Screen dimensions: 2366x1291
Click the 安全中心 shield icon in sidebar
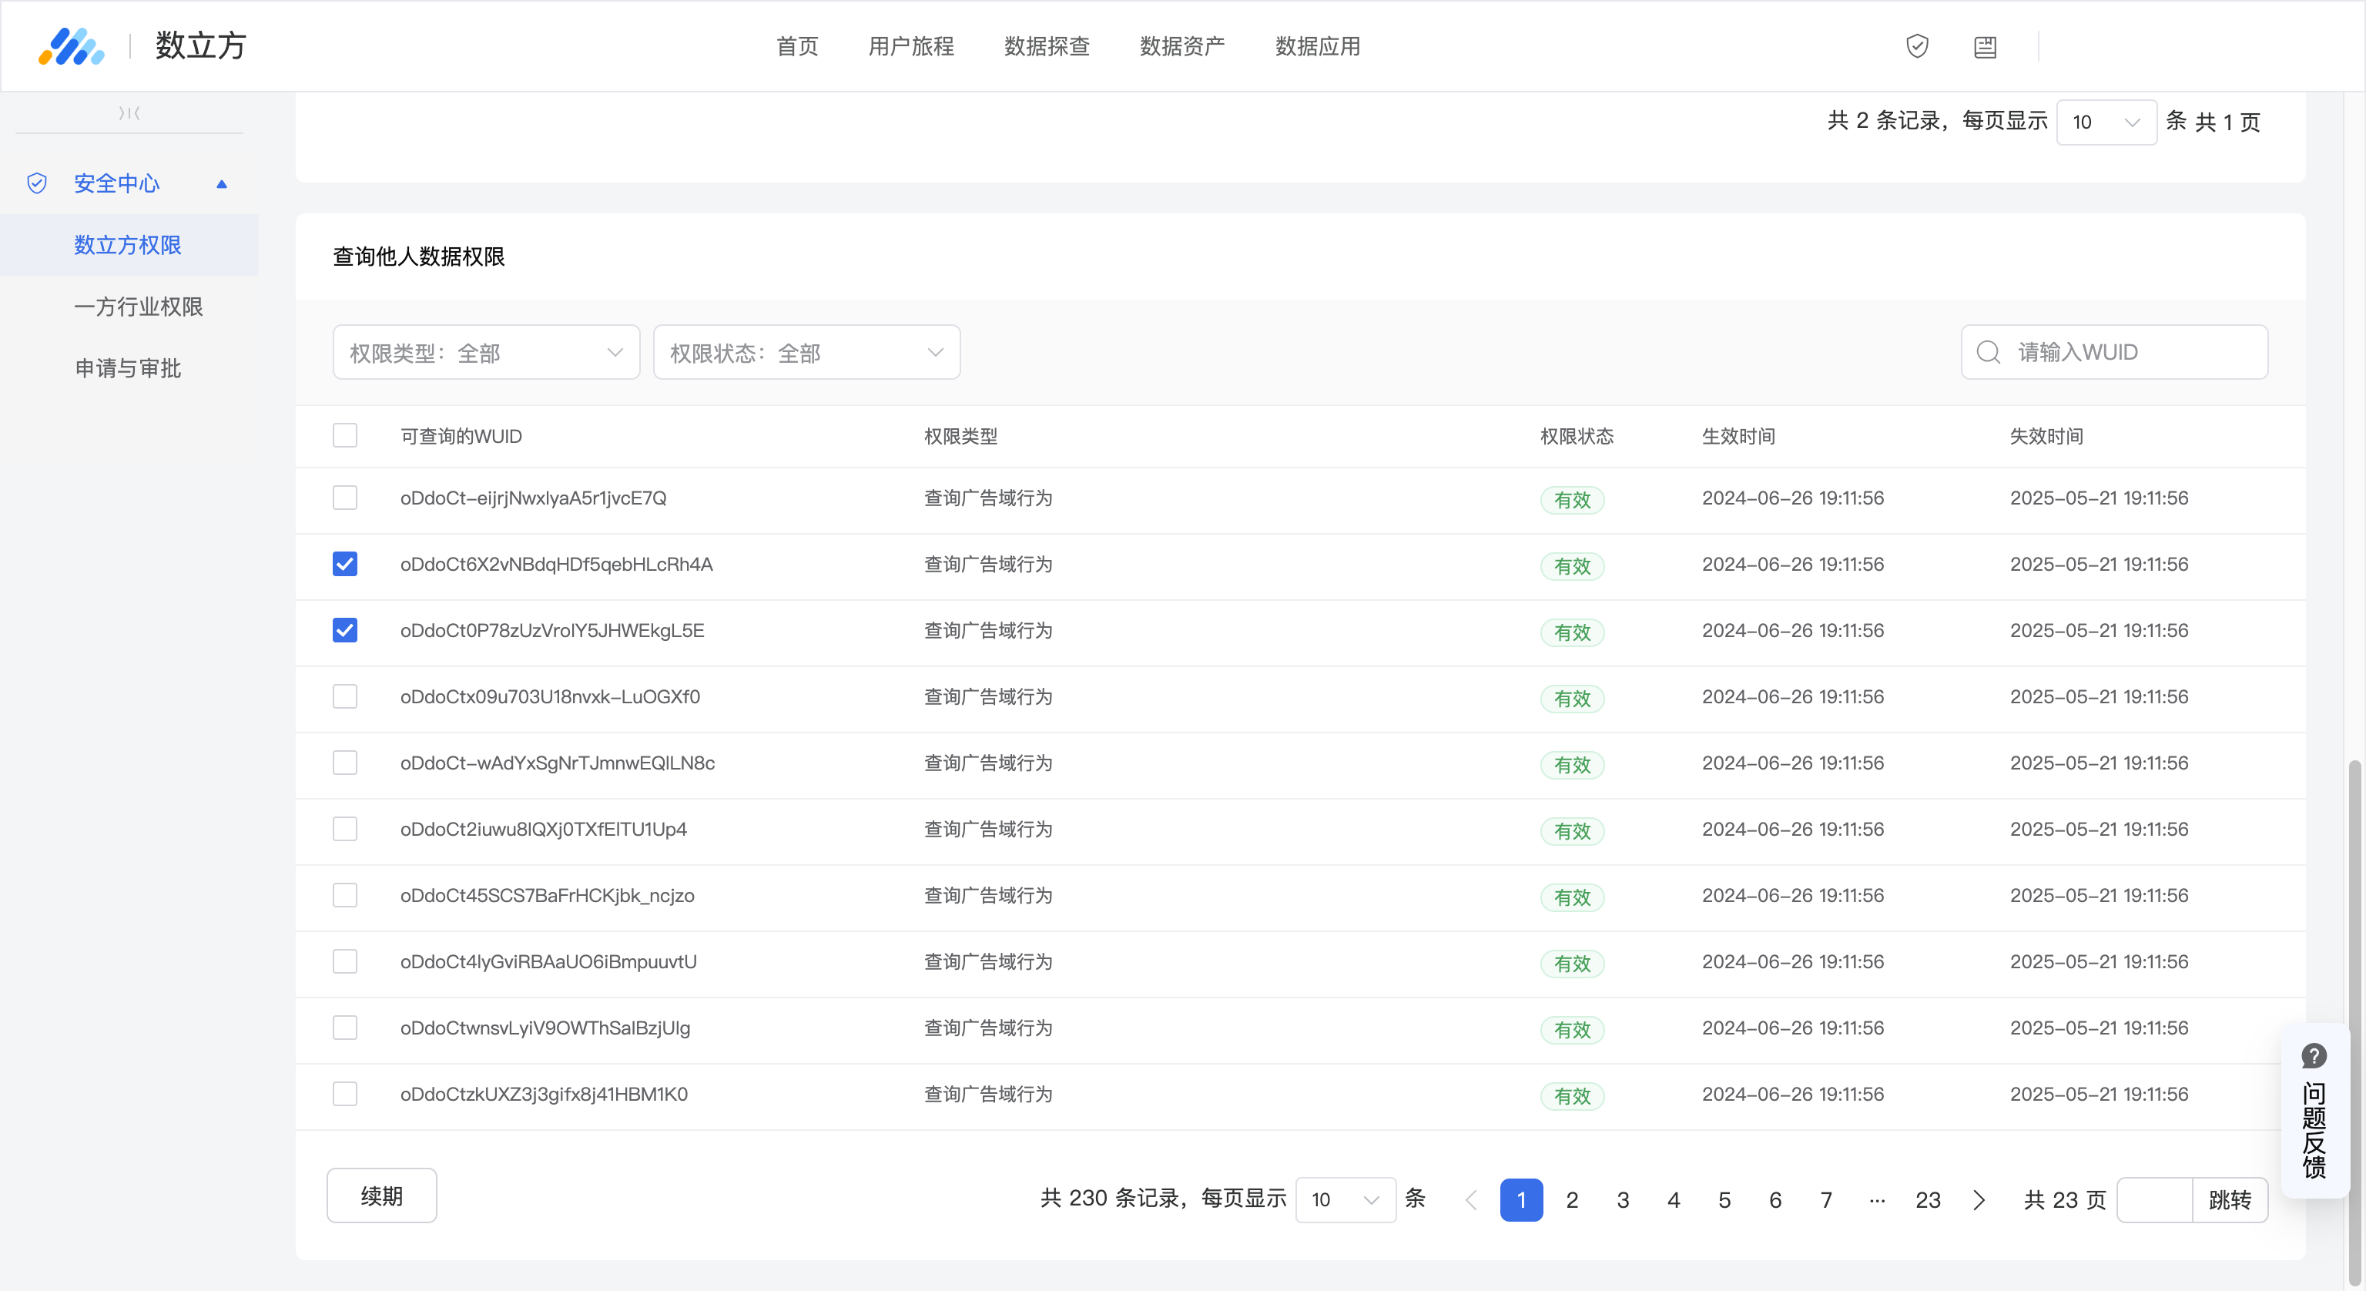coord(37,184)
